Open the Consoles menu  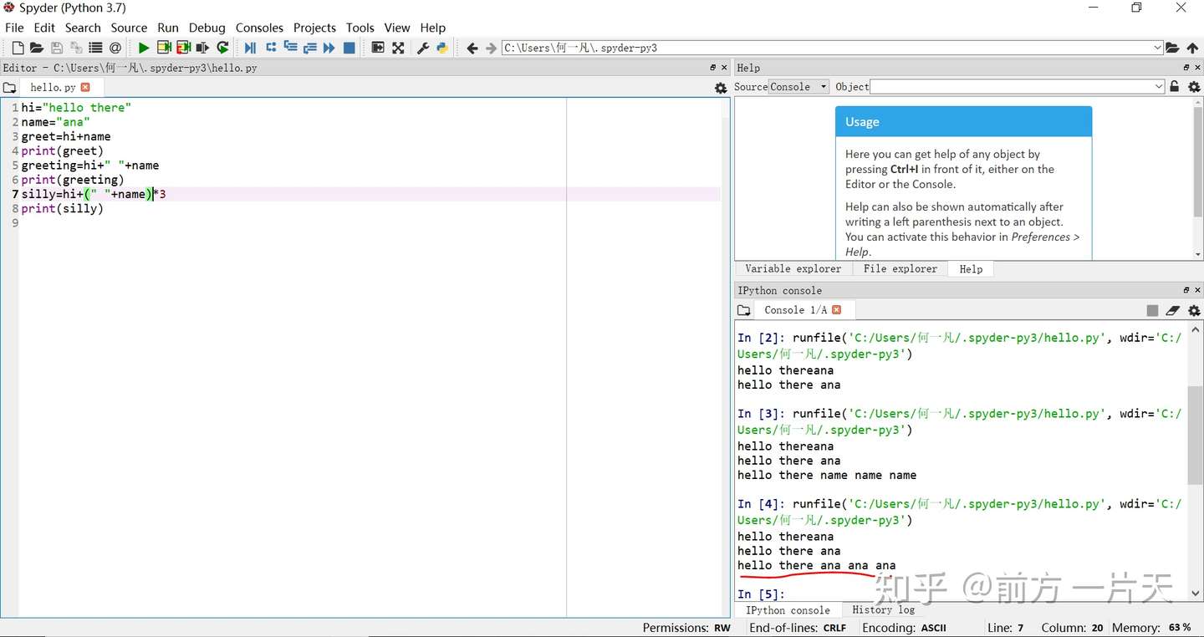(259, 28)
